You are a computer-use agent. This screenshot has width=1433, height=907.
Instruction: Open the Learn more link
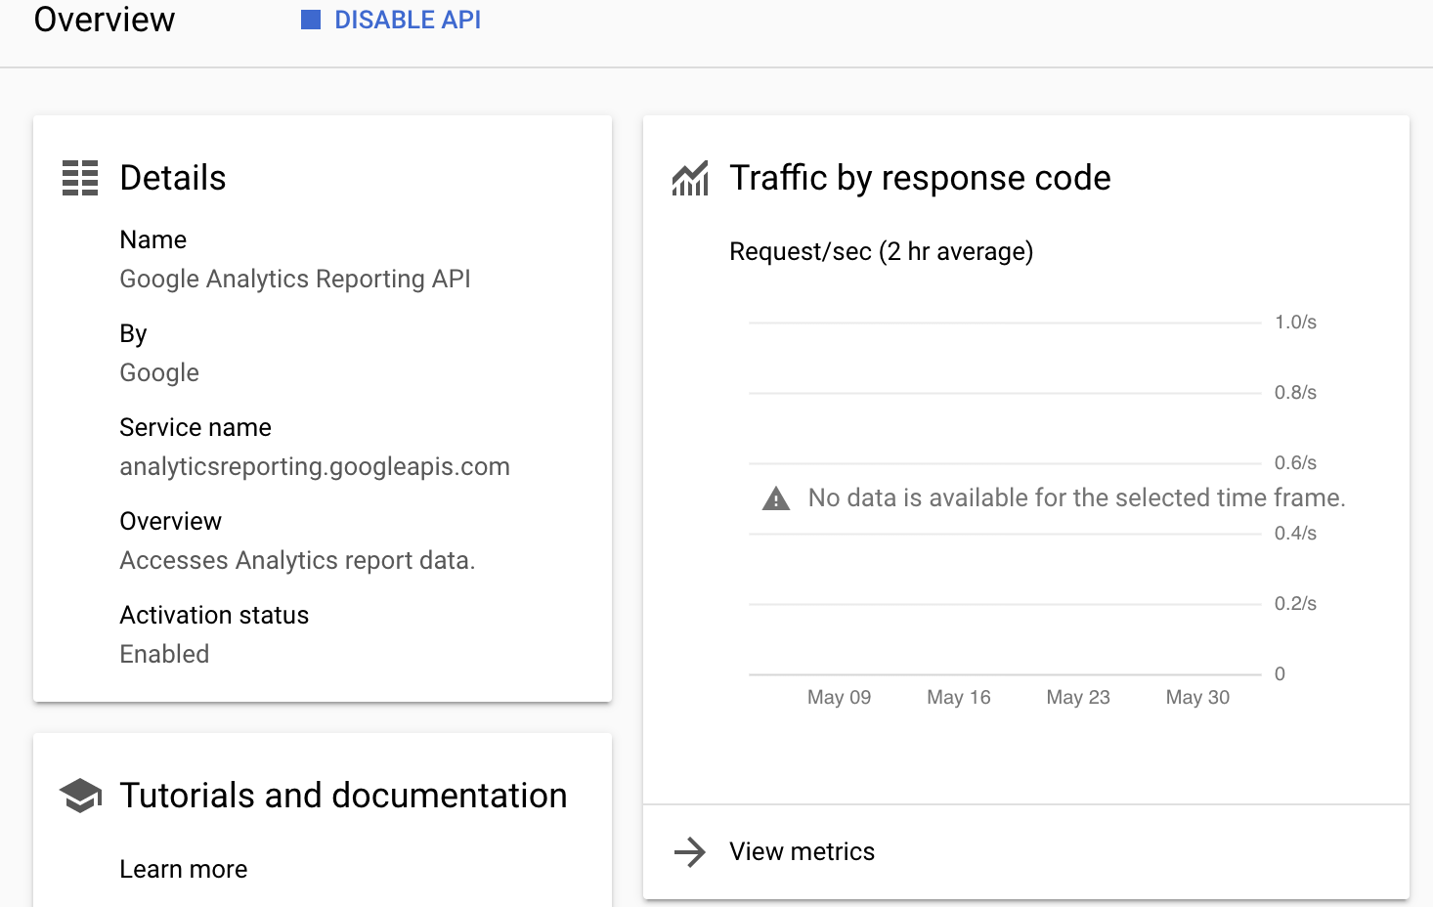pos(184,869)
